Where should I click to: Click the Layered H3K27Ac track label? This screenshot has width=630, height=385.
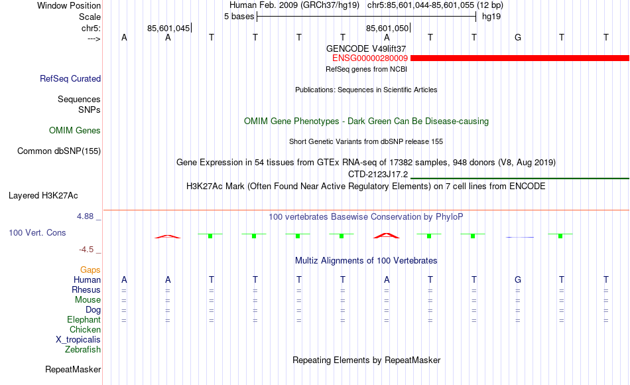[x=43, y=196]
